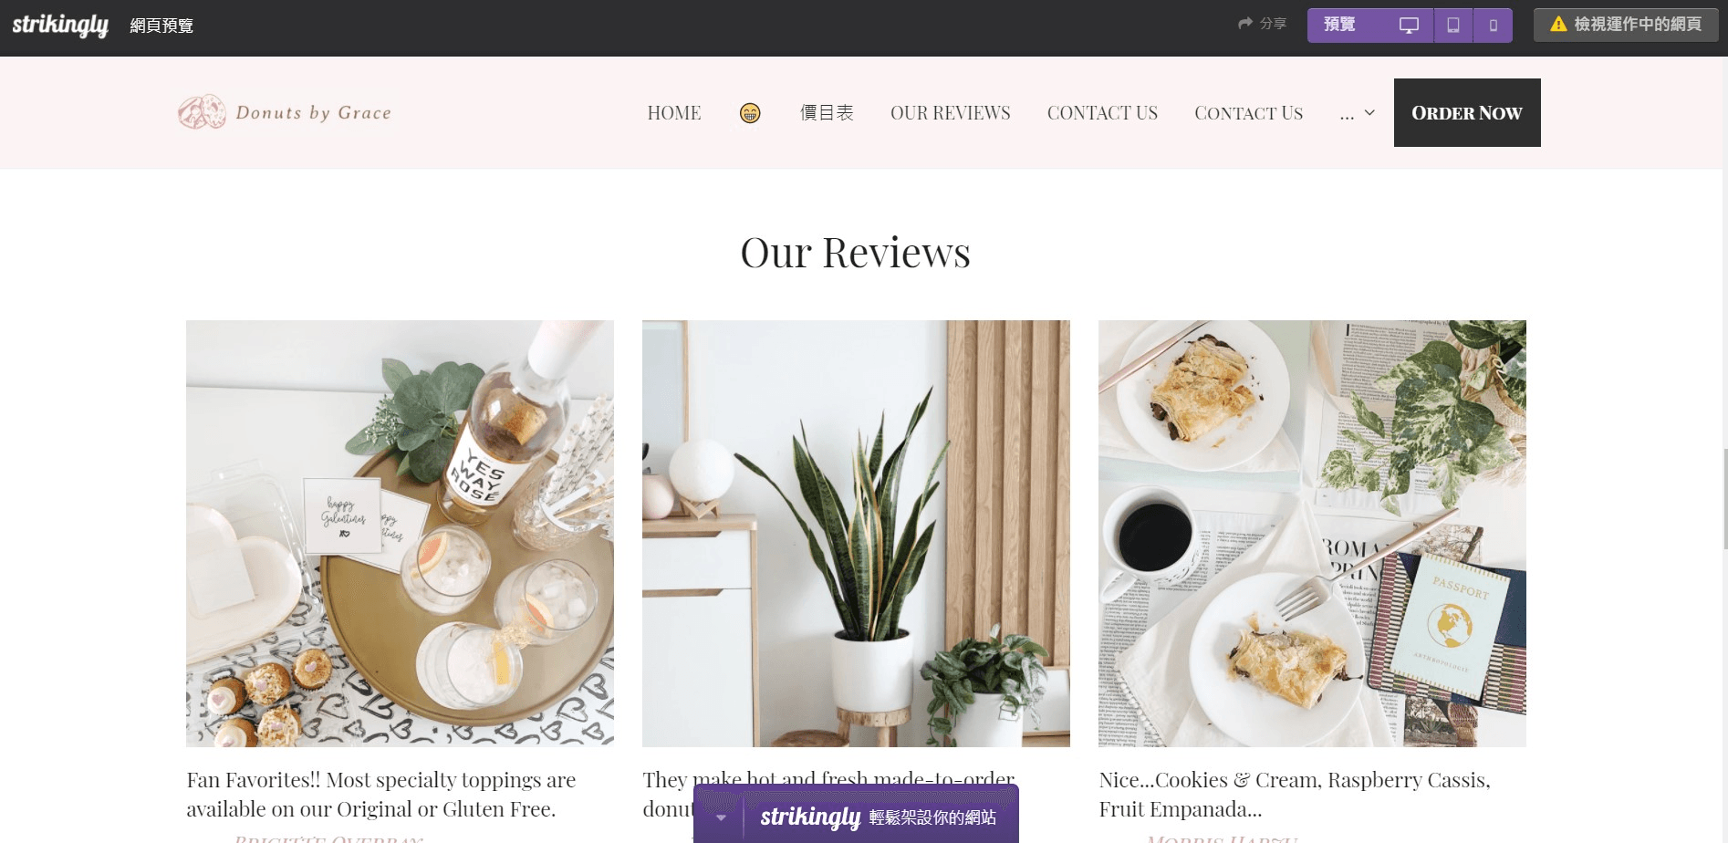1728x843 pixels.
Task: Open the ellipsis overflow menu
Action: [1347, 115]
